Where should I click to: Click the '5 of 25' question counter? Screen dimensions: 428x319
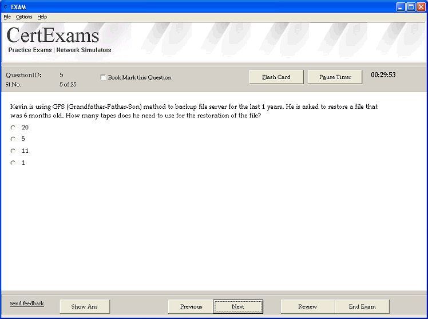coord(68,85)
